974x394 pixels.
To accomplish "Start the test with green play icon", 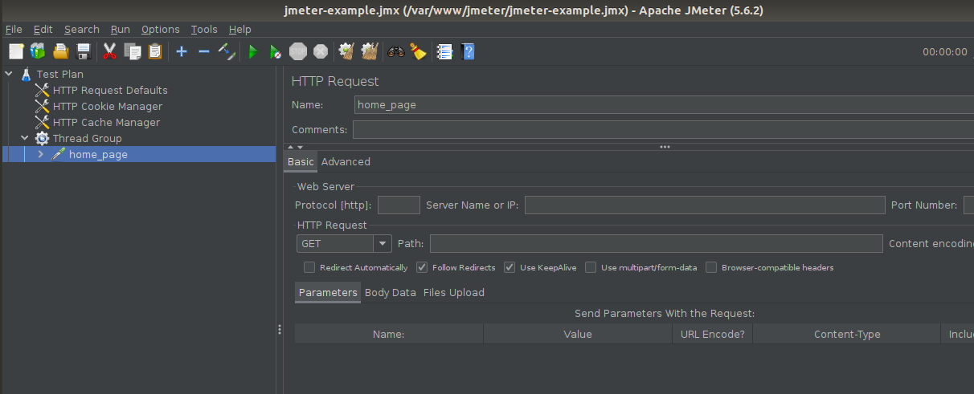I will tap(252, 51).
